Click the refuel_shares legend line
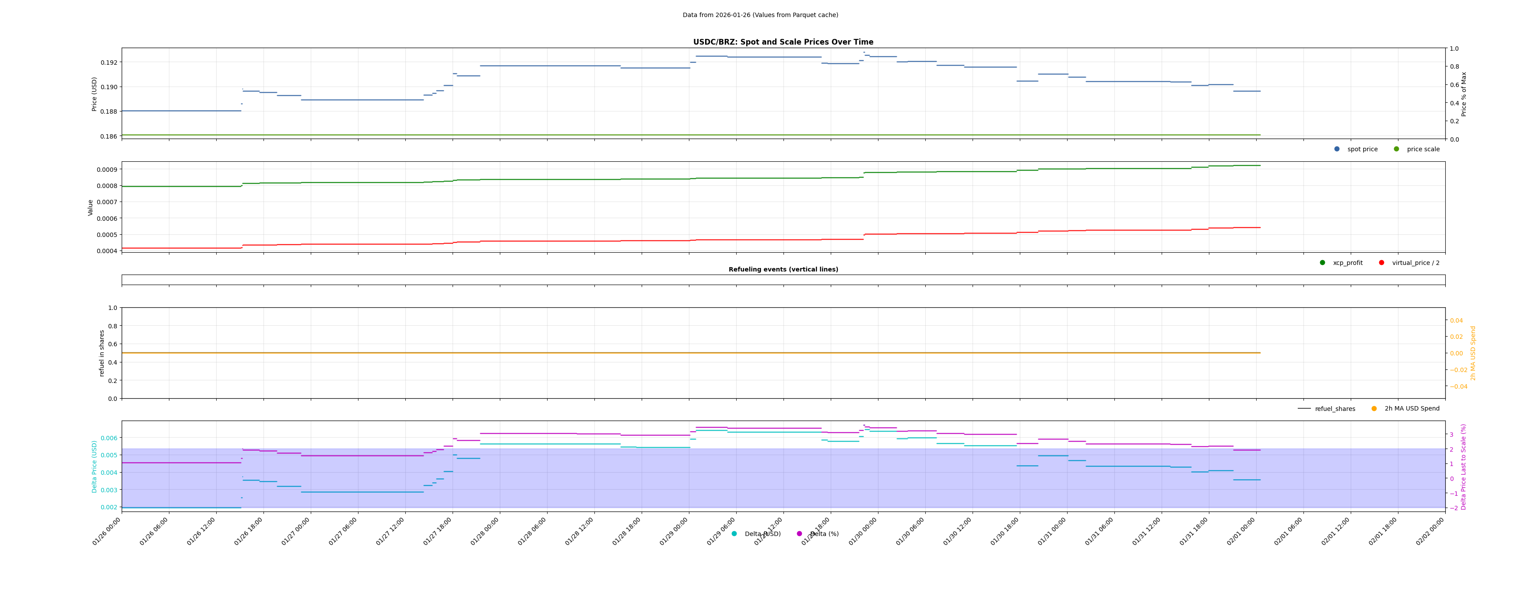The width and height of the screenshot is (1521, 602). [1304, 409]
